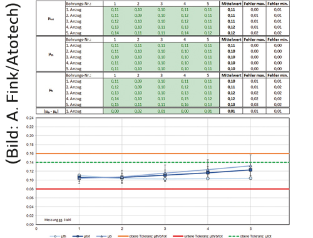Click y-axis label 0,18
Screen dimensions: 313x238
tap(30, 145)
